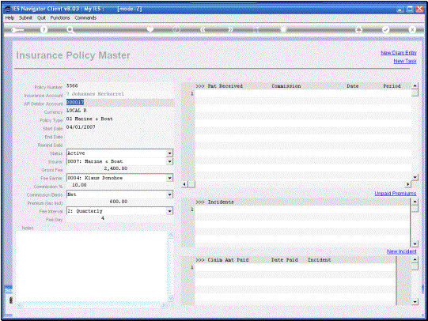Click the heart favorites icon
428x321 pixels.
coord(150,29)
